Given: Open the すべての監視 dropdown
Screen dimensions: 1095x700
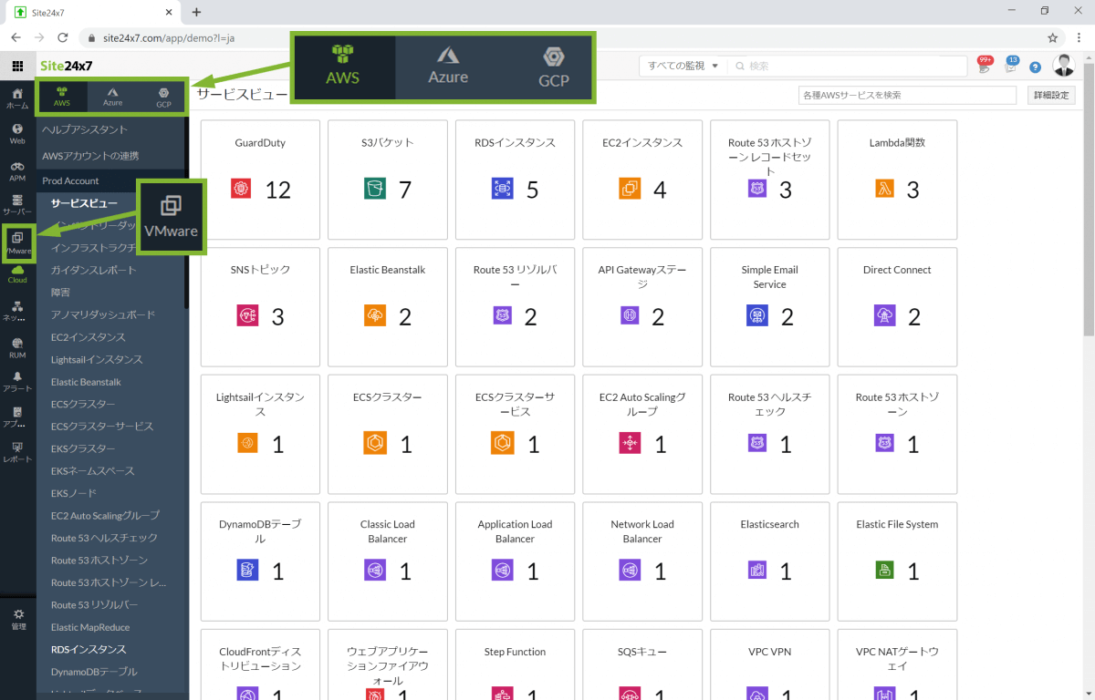Looking at the screenshot, I should click(x=683, y=66).
